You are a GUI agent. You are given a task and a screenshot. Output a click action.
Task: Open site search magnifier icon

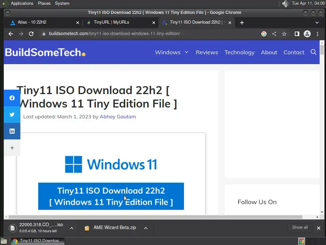point(314,52)
